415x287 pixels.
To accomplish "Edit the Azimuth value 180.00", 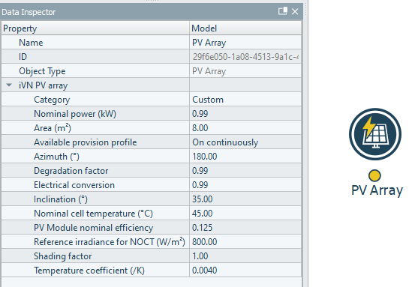I will click(x=245, y=157).
